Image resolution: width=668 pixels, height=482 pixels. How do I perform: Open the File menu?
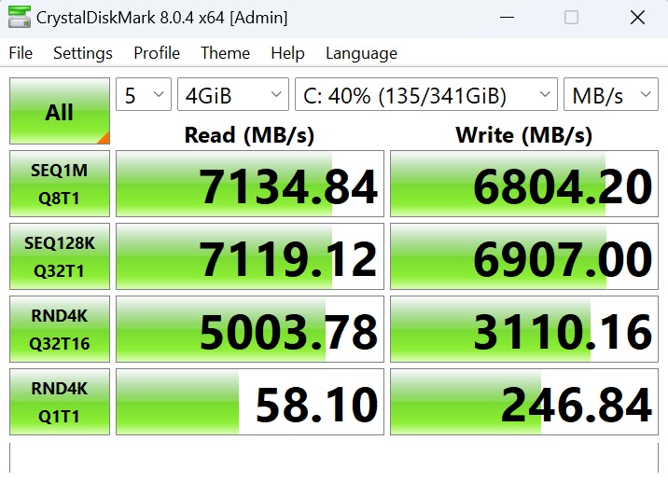click(x=21, y=53)
